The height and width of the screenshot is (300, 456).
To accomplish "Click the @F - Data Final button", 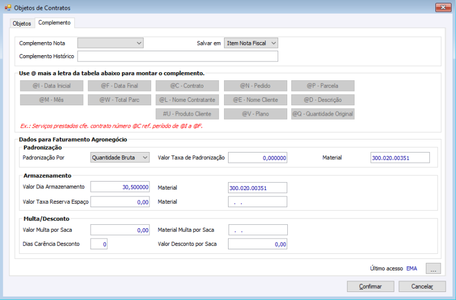I will tap(119, 85).
